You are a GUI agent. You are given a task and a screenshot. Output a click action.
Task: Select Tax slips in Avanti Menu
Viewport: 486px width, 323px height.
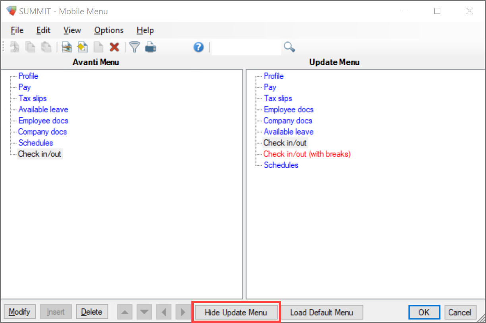pyautogui.click(x=33, y=98)
